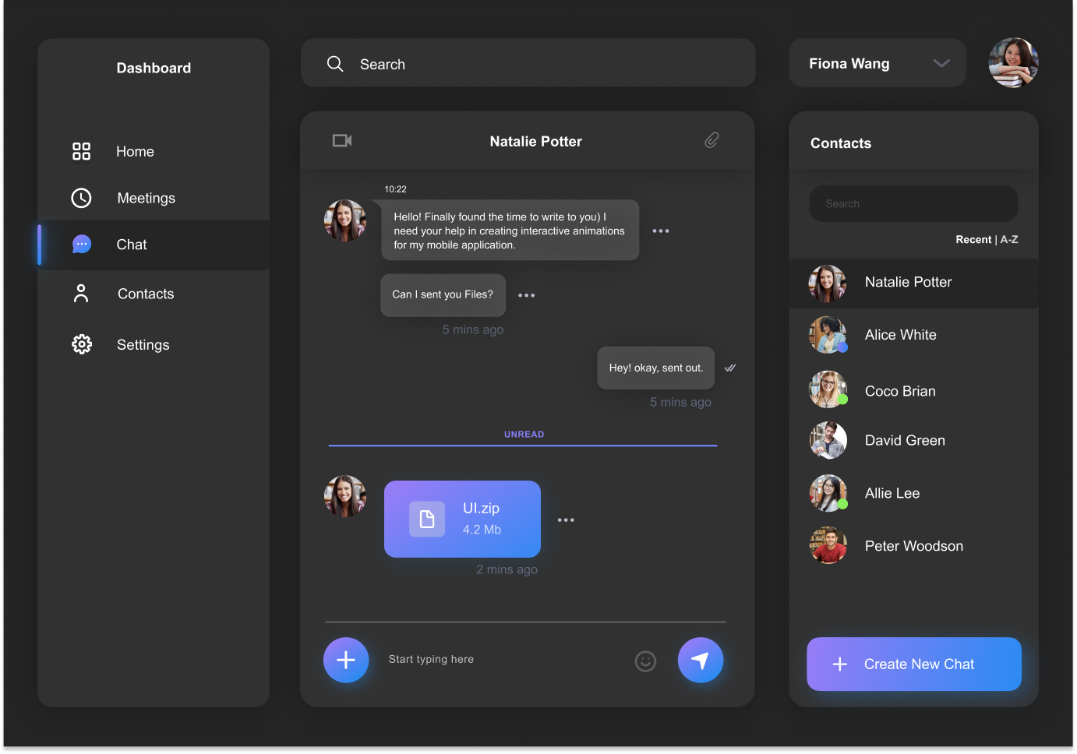The height and width of the screenshot is (754, 1077).
Task: Expand the Fiona Wang account dropdown
Action: (x=941, y=63)
